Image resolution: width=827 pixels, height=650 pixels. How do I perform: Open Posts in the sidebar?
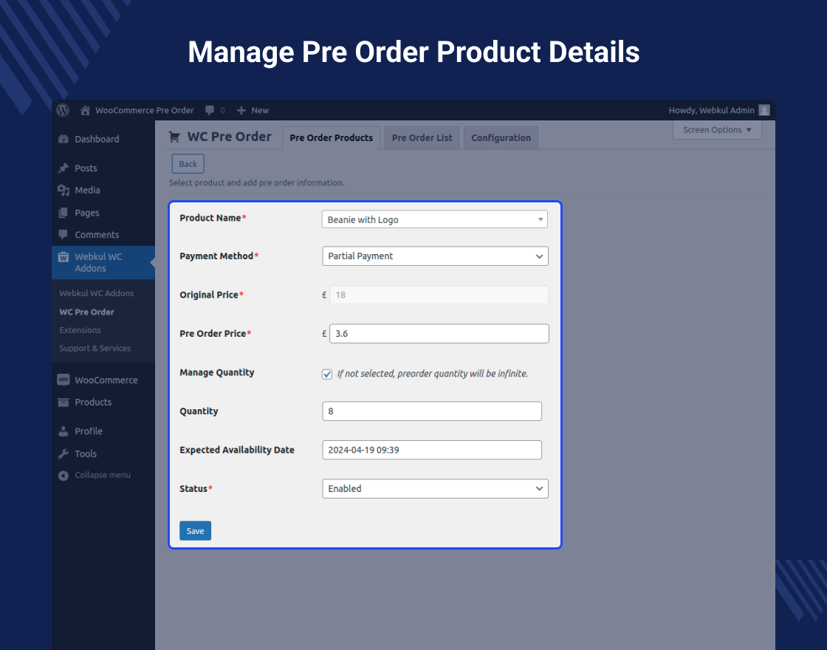click(86, 168)
